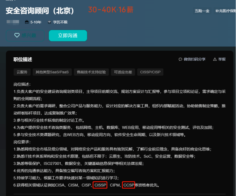
Task: Click the word CISM in requirement 6
Action: tap(73, 185)
